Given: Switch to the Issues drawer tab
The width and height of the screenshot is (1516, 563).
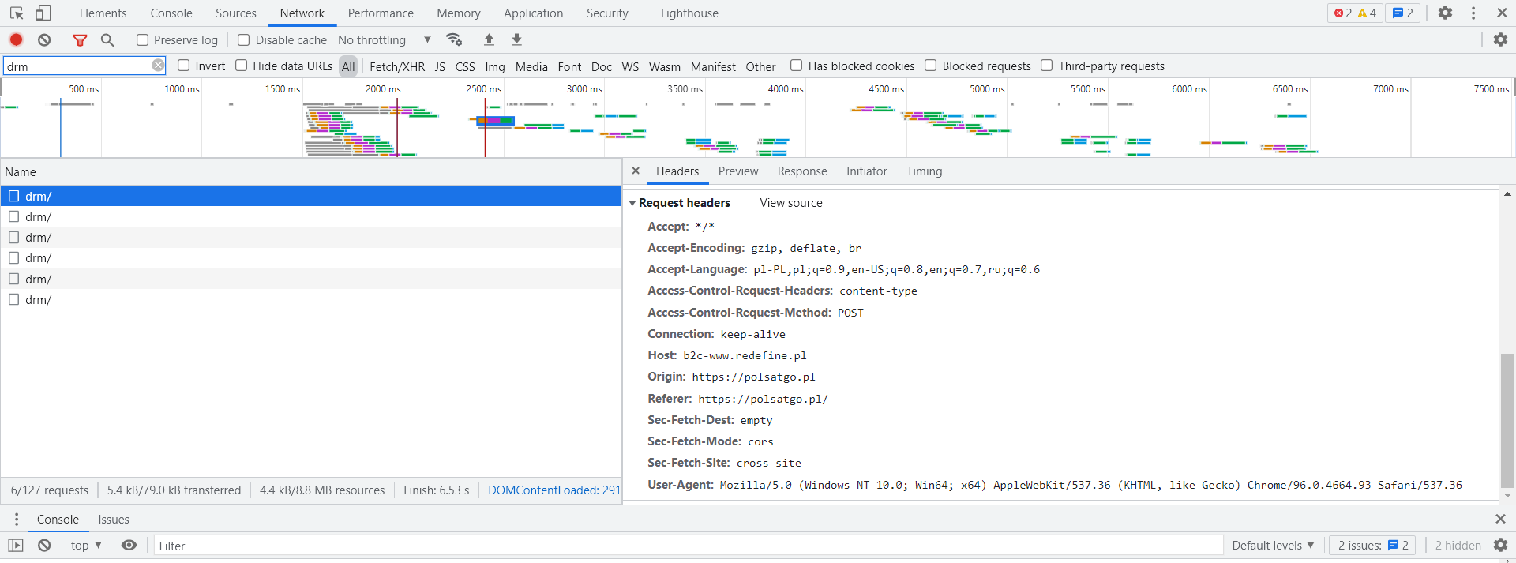Looking at the screenshot, I should (x=114, y=519).
